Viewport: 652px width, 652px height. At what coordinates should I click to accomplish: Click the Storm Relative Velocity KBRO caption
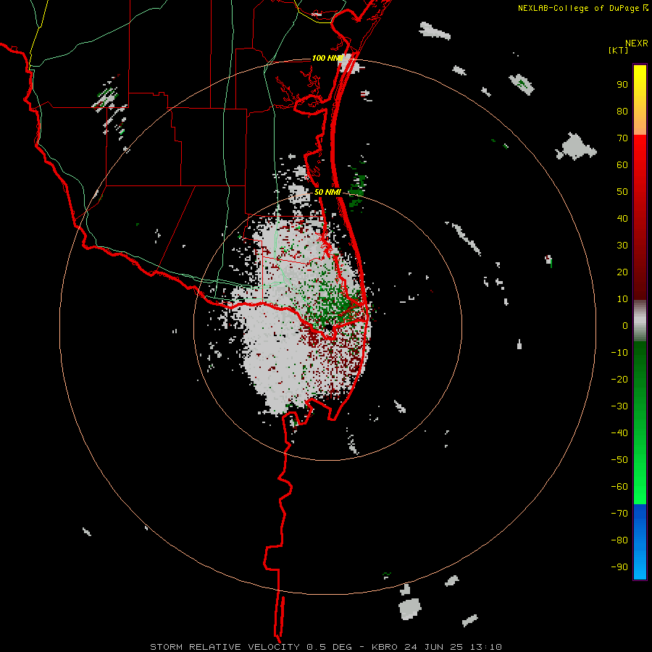[325, 647]
